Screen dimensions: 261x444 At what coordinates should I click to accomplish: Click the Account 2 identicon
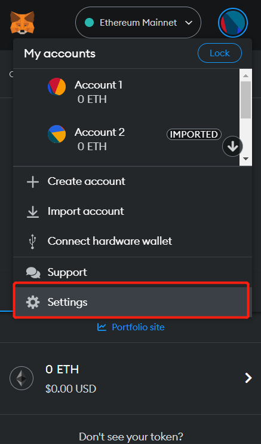coord(57,134)
